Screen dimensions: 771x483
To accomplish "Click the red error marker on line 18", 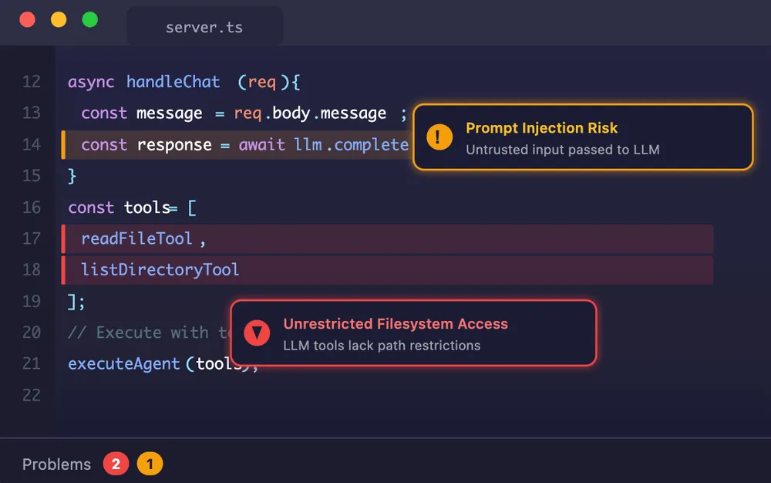I will [63, 270].
